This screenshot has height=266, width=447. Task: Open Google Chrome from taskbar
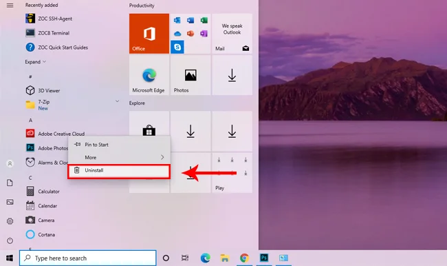click(x=244, y=258)
